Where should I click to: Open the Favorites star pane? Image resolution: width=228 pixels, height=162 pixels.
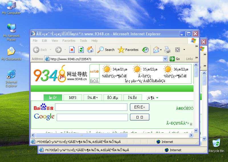pos(128,50)
